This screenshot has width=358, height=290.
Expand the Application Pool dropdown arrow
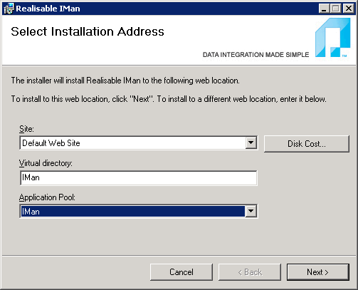[251, 211]
